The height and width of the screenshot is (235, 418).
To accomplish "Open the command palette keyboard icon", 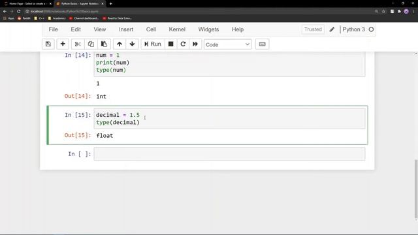I will (263, 44).
